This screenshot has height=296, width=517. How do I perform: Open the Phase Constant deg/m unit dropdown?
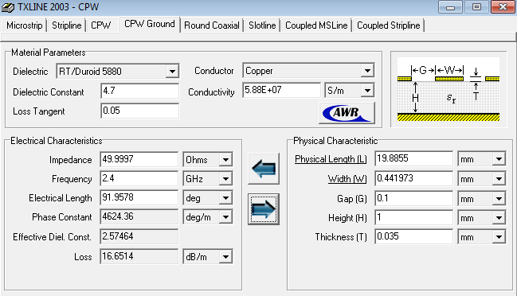click(x=225, y=217)
